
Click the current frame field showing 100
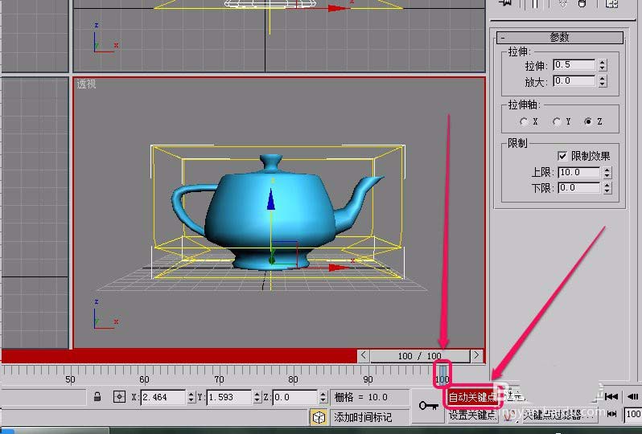coord(632,415)
